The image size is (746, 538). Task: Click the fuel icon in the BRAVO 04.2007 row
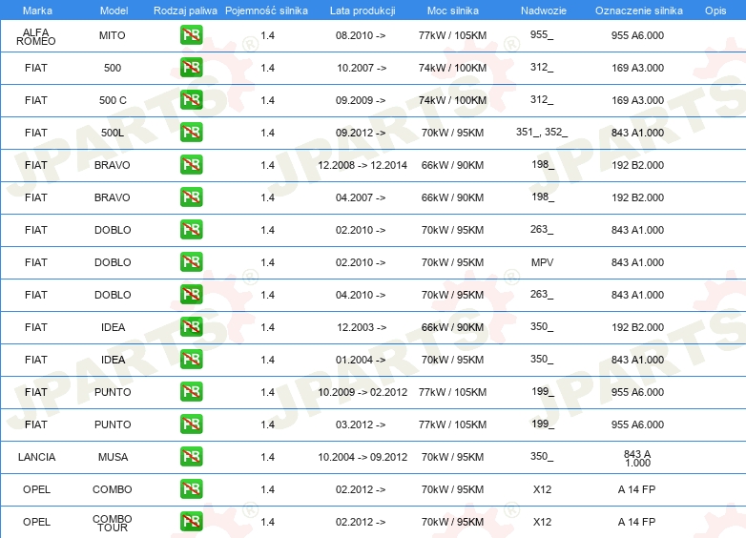click(191, 197)
